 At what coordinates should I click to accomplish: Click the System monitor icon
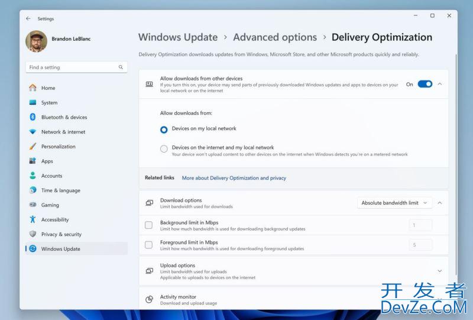coord(33,102)
